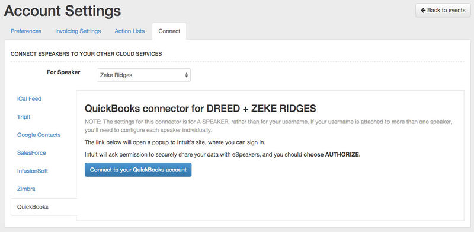Click the Back to events button label
Image resolution: width=474 pixels, height=232 pixels.
(446, 11)
